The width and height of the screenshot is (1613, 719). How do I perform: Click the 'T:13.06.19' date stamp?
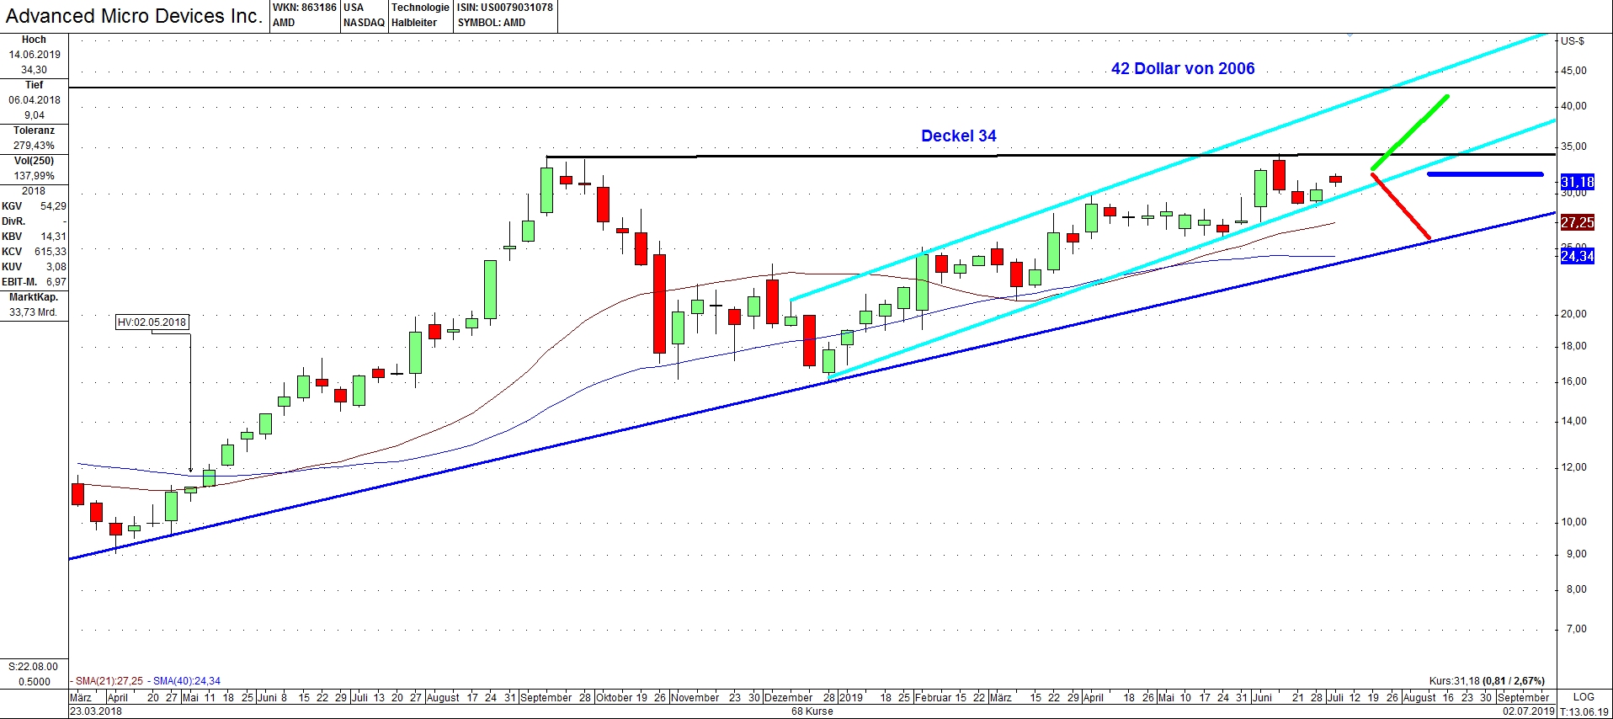(x=1584, y=711)
